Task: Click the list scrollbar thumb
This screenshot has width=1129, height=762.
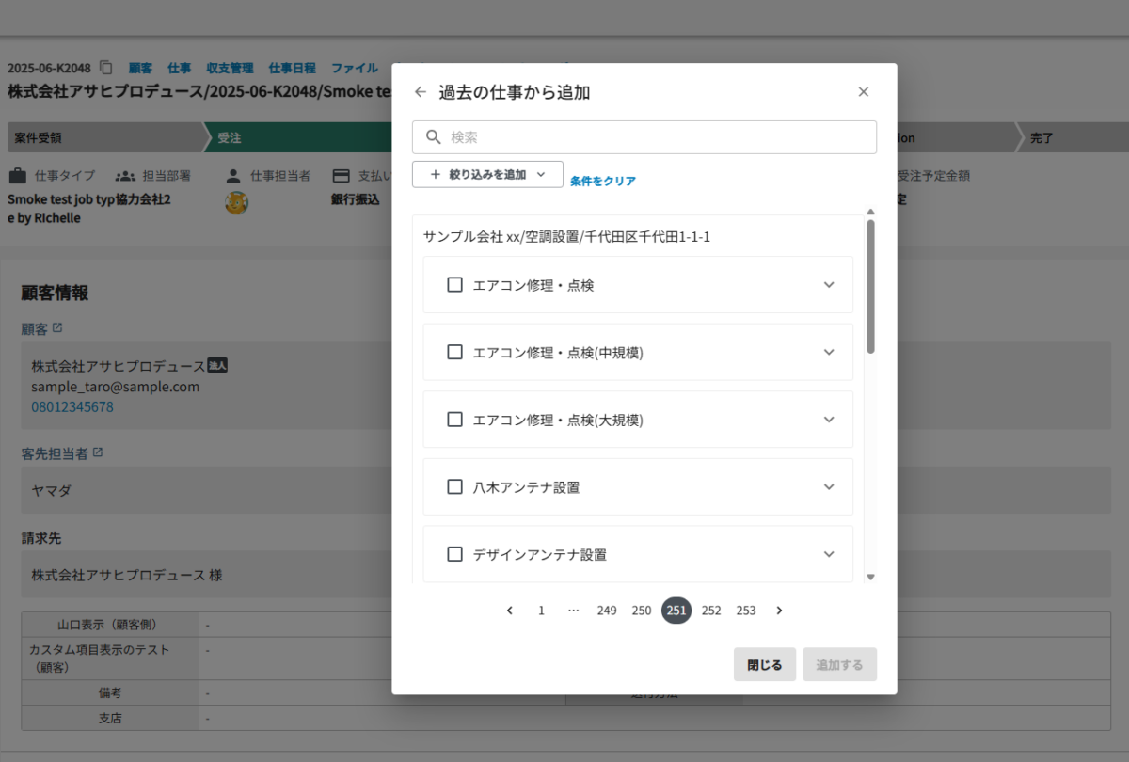Action: pos(870,287)
